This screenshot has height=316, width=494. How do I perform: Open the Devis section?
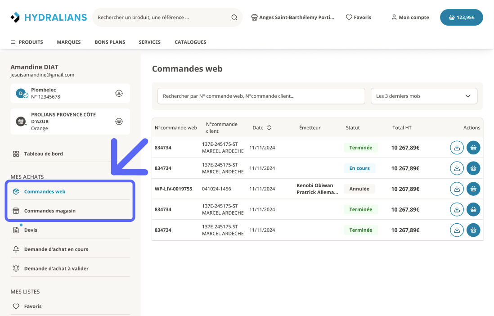[x=70, y=230]
